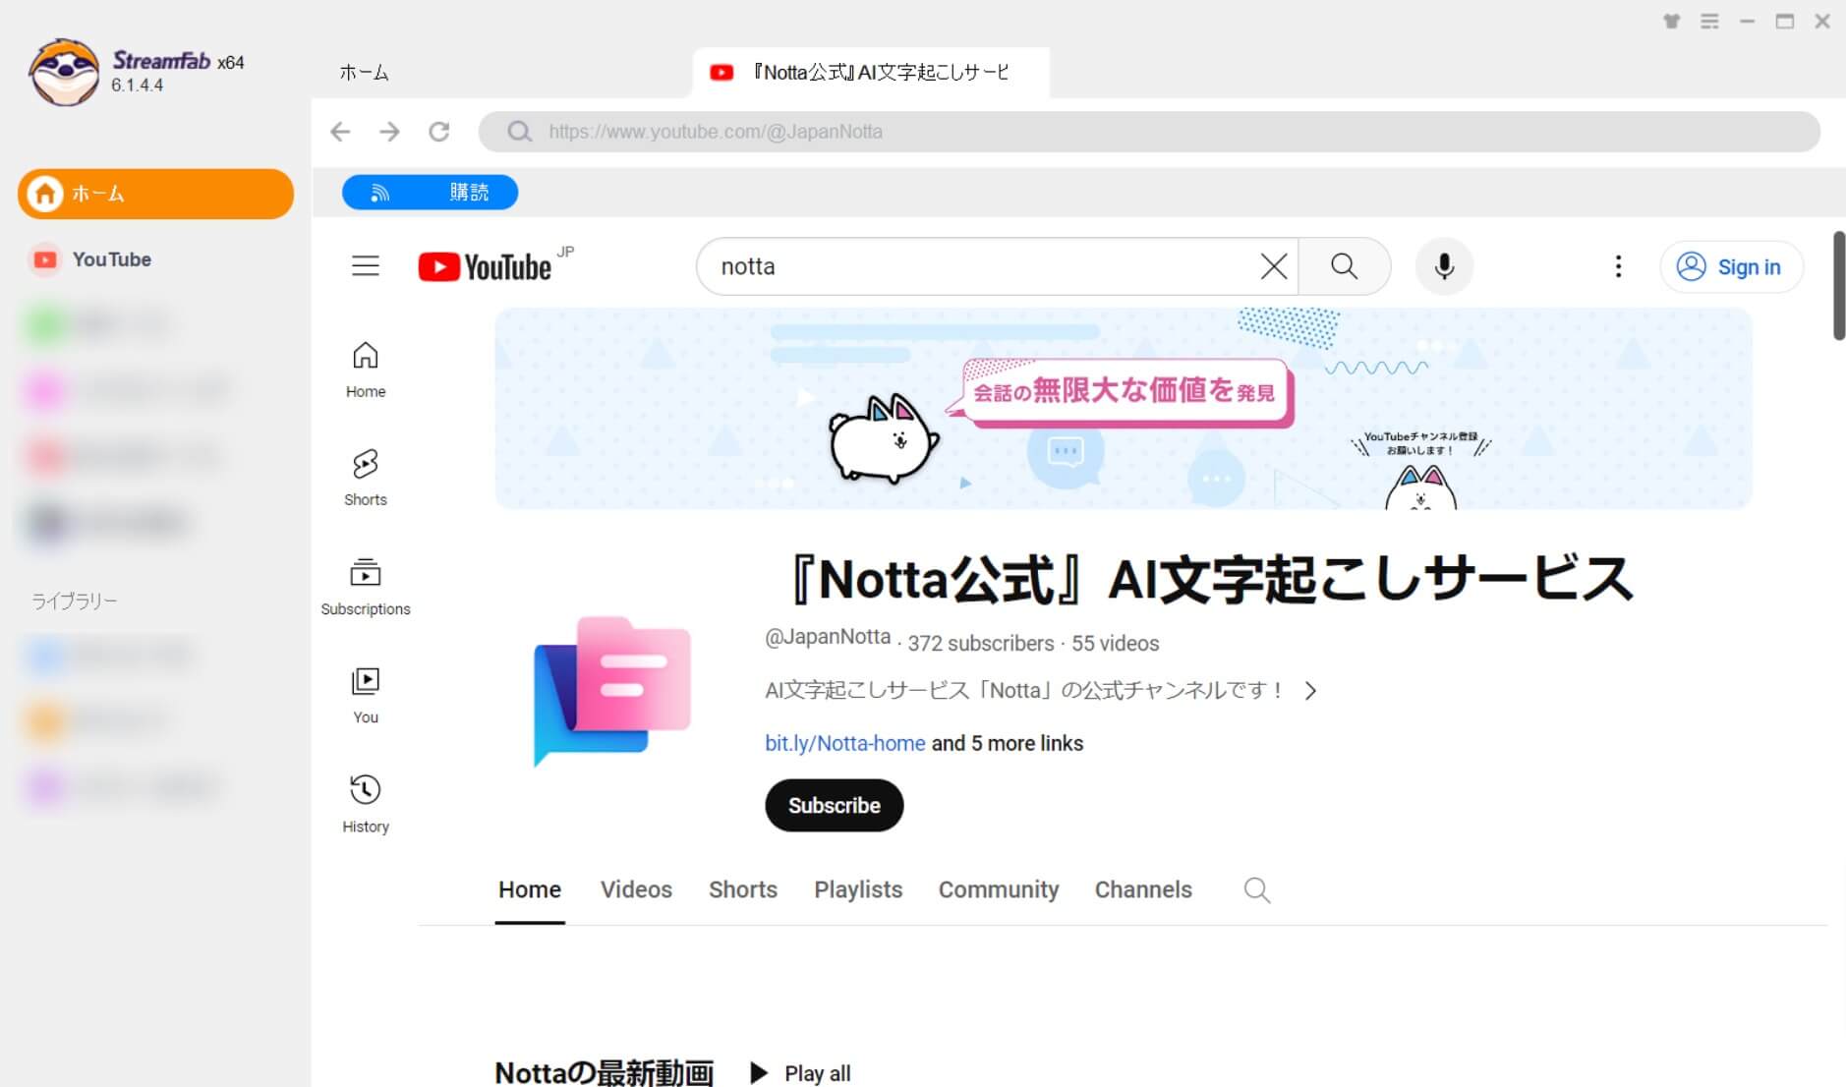The image size is (1846, 1087).
Task: Switch to the Community tab
Action: click(x=999, y=890)
